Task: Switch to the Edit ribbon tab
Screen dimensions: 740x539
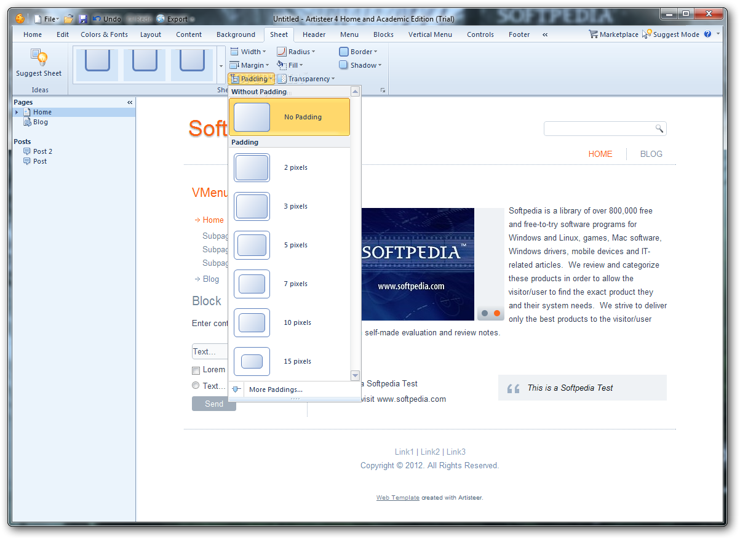Action: tap(63, 34)
